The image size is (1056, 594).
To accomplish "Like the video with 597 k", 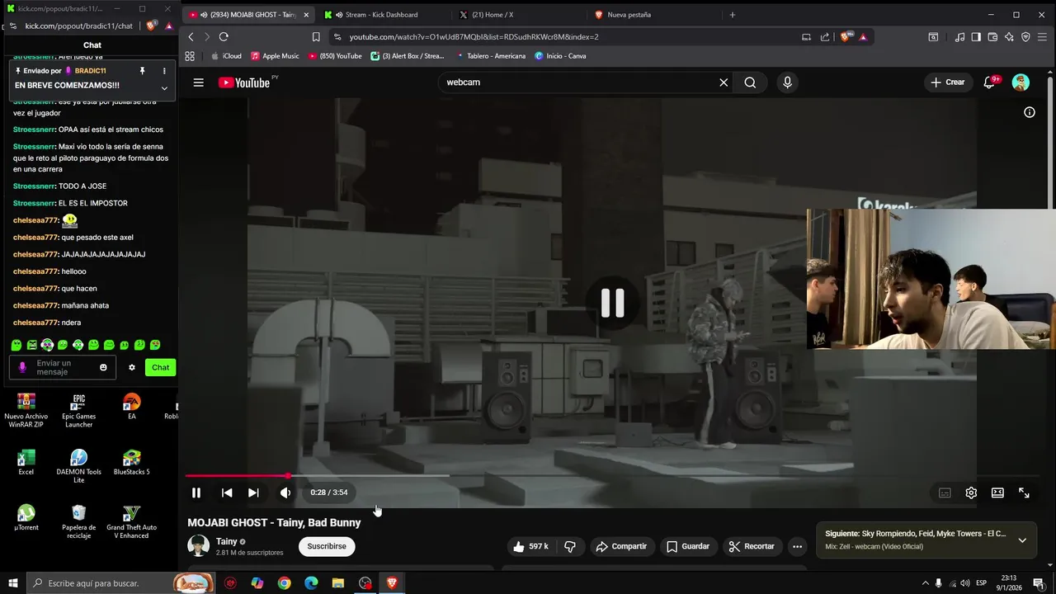I will click(x=530, y=546).
